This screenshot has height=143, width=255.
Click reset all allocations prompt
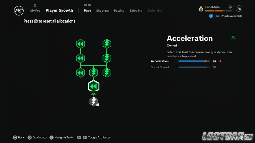point(49,21)
